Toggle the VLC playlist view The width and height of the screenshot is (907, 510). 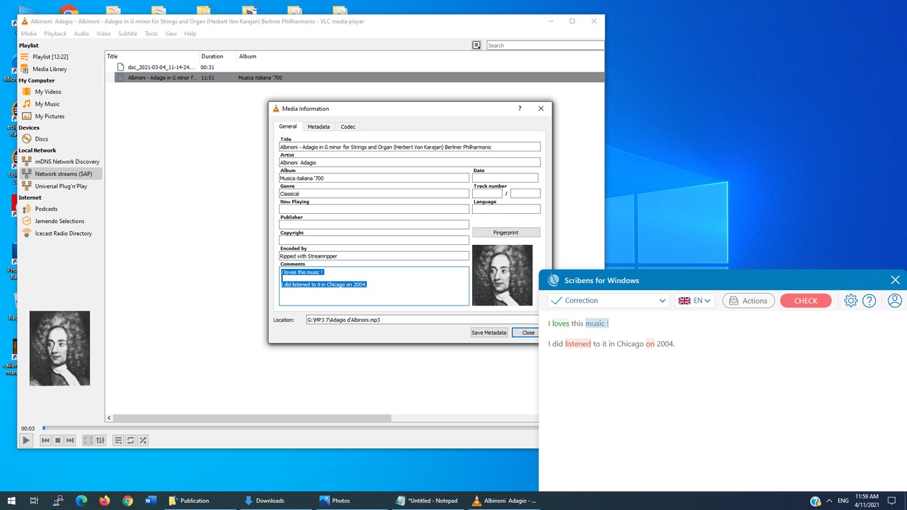(x=118, y=440)
